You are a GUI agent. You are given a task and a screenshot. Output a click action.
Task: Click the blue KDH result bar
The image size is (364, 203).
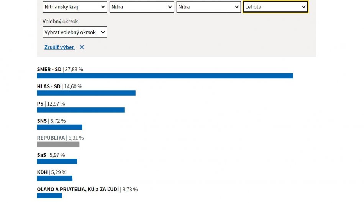point(54,179)
